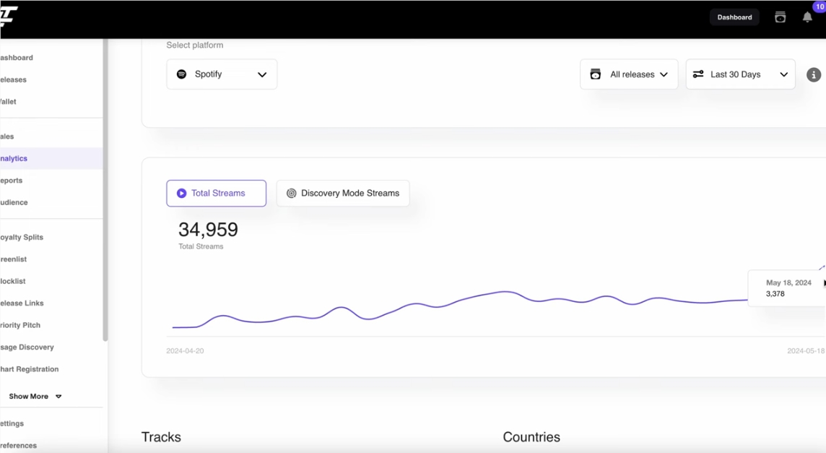Open the Last 30 Days date range dropdown
This screenshot has width=826, height=453.
coord(740,74)
